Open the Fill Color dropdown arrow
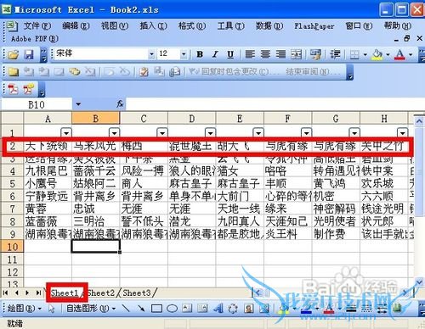425x329 pixels. pyautogui.click(x=388, y=54)
